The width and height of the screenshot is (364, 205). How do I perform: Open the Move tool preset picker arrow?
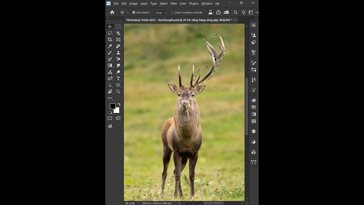coord(128,13)
